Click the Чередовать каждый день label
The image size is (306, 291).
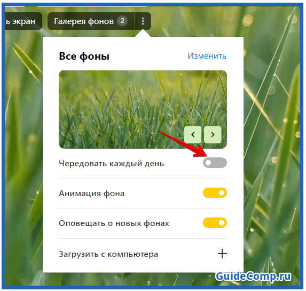[112, 164]
